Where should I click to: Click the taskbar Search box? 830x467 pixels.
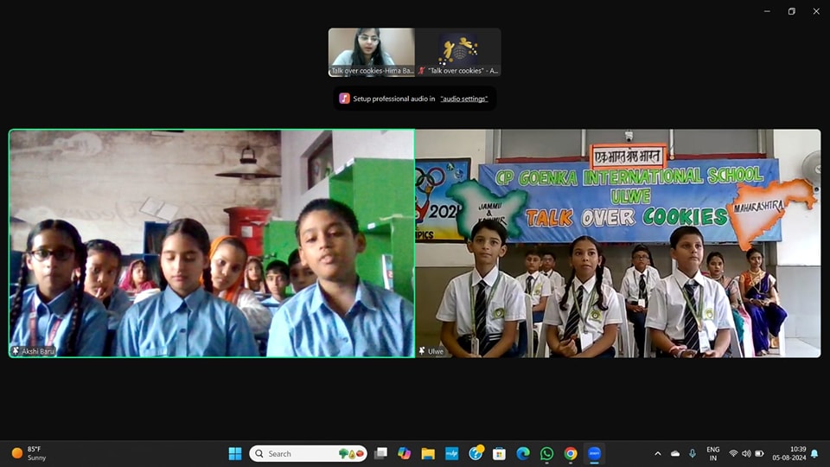click(308, 454)
